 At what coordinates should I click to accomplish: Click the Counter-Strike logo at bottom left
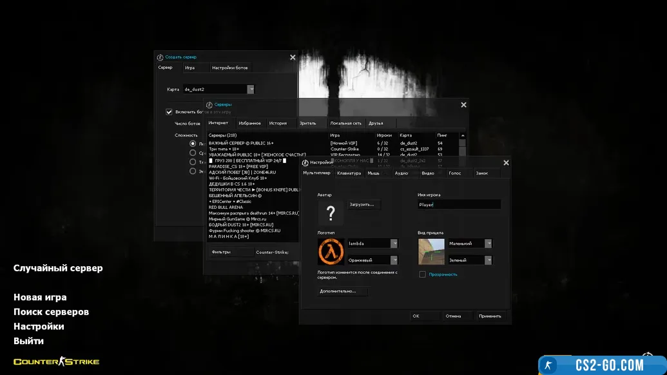pos(57,361)
